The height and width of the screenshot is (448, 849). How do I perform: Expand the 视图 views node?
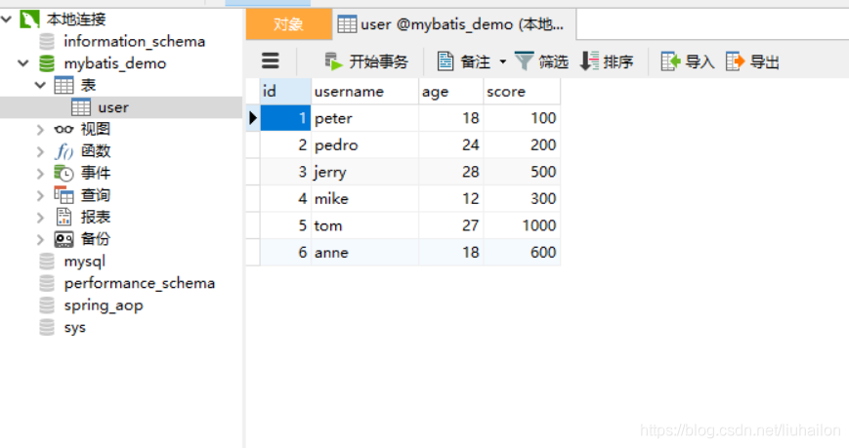pyautogui.click(x=40, y=129)
